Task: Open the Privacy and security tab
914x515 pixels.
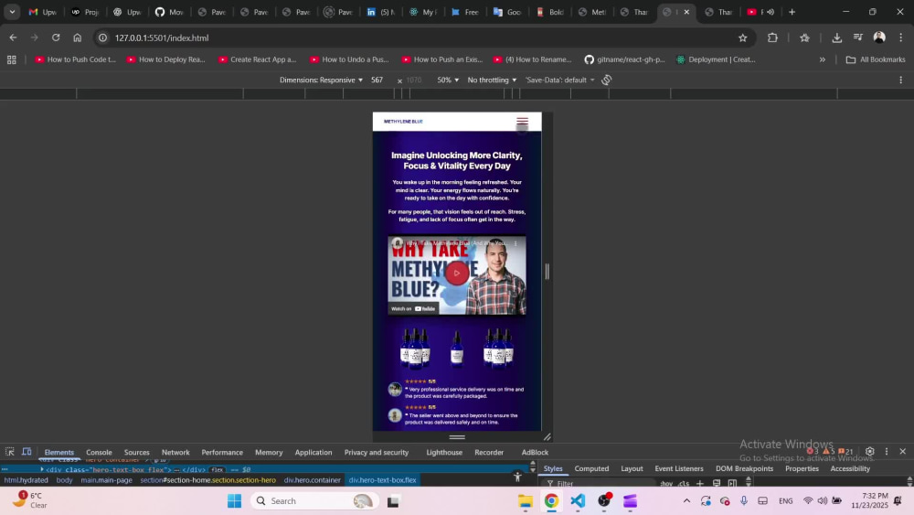Action: [377, 452]
